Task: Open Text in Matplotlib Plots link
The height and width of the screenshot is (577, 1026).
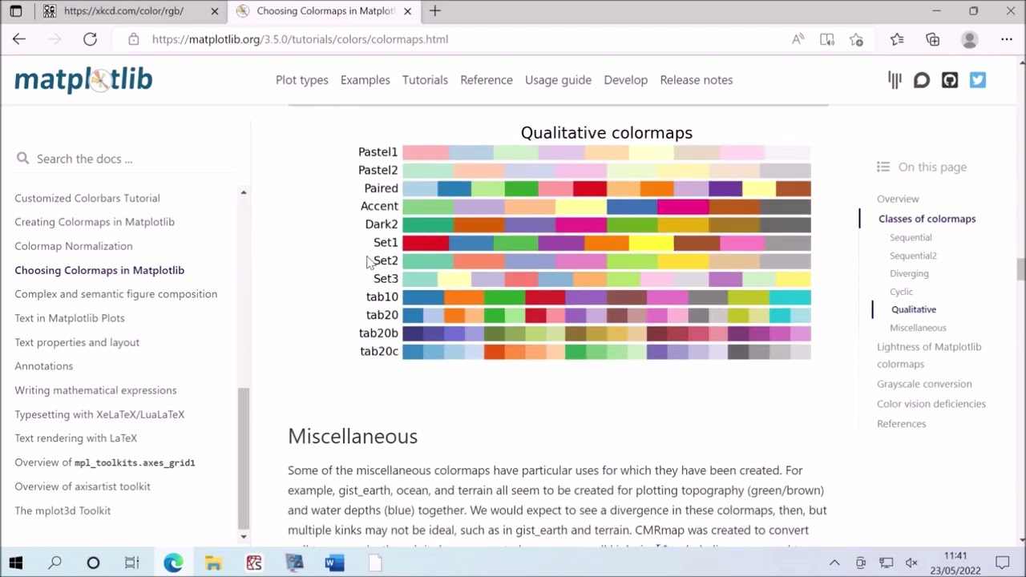Action: pos(70,318)
